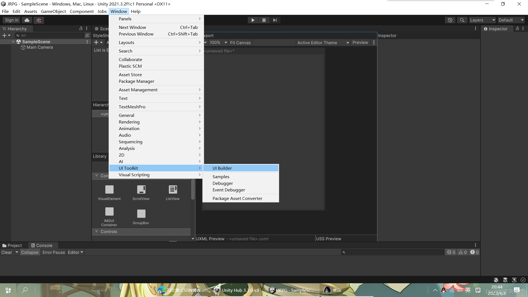This screenshot has height=297, width=528.
Task: Toggle the Hierarchy panel lock padlock
Action: tap(81, 28)
